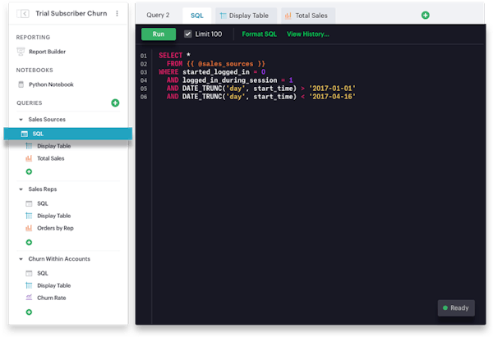Image resolution: width=493 pixels, height=337 pixels.
Task: Click green Ready status dot
Action: pos(445,307)
